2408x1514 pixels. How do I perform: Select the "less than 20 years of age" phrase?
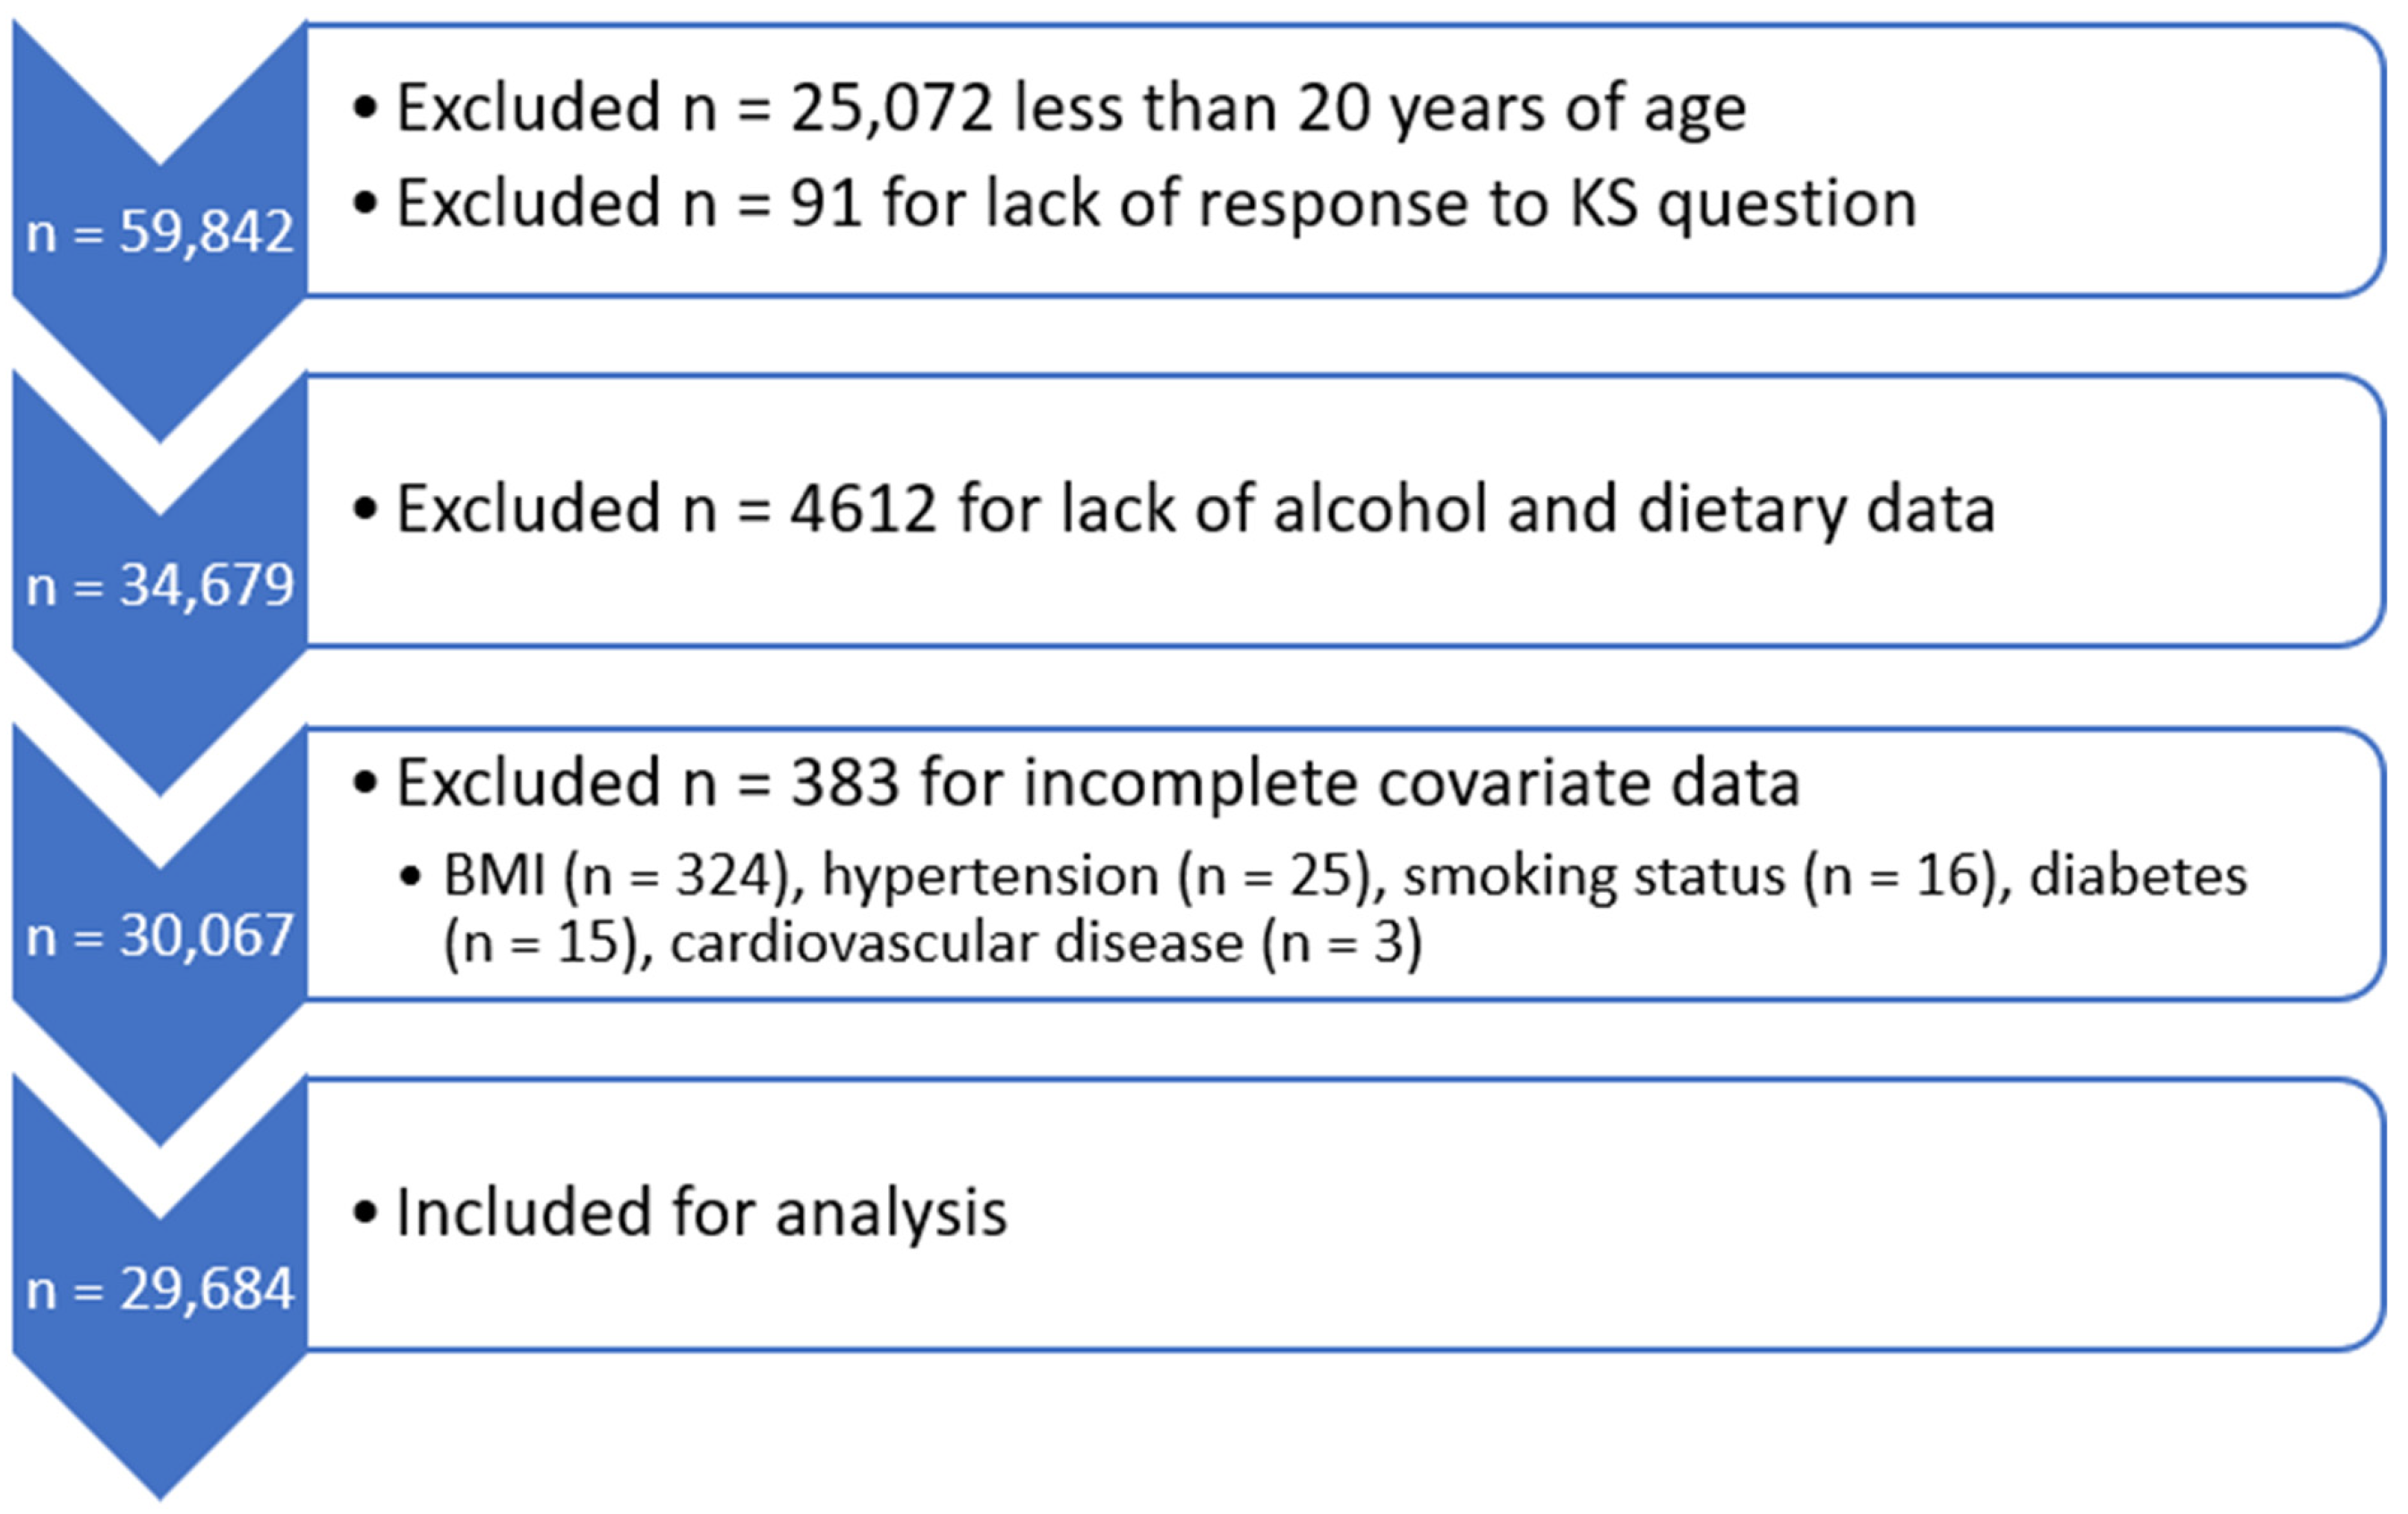click(x=1379, y=108)
